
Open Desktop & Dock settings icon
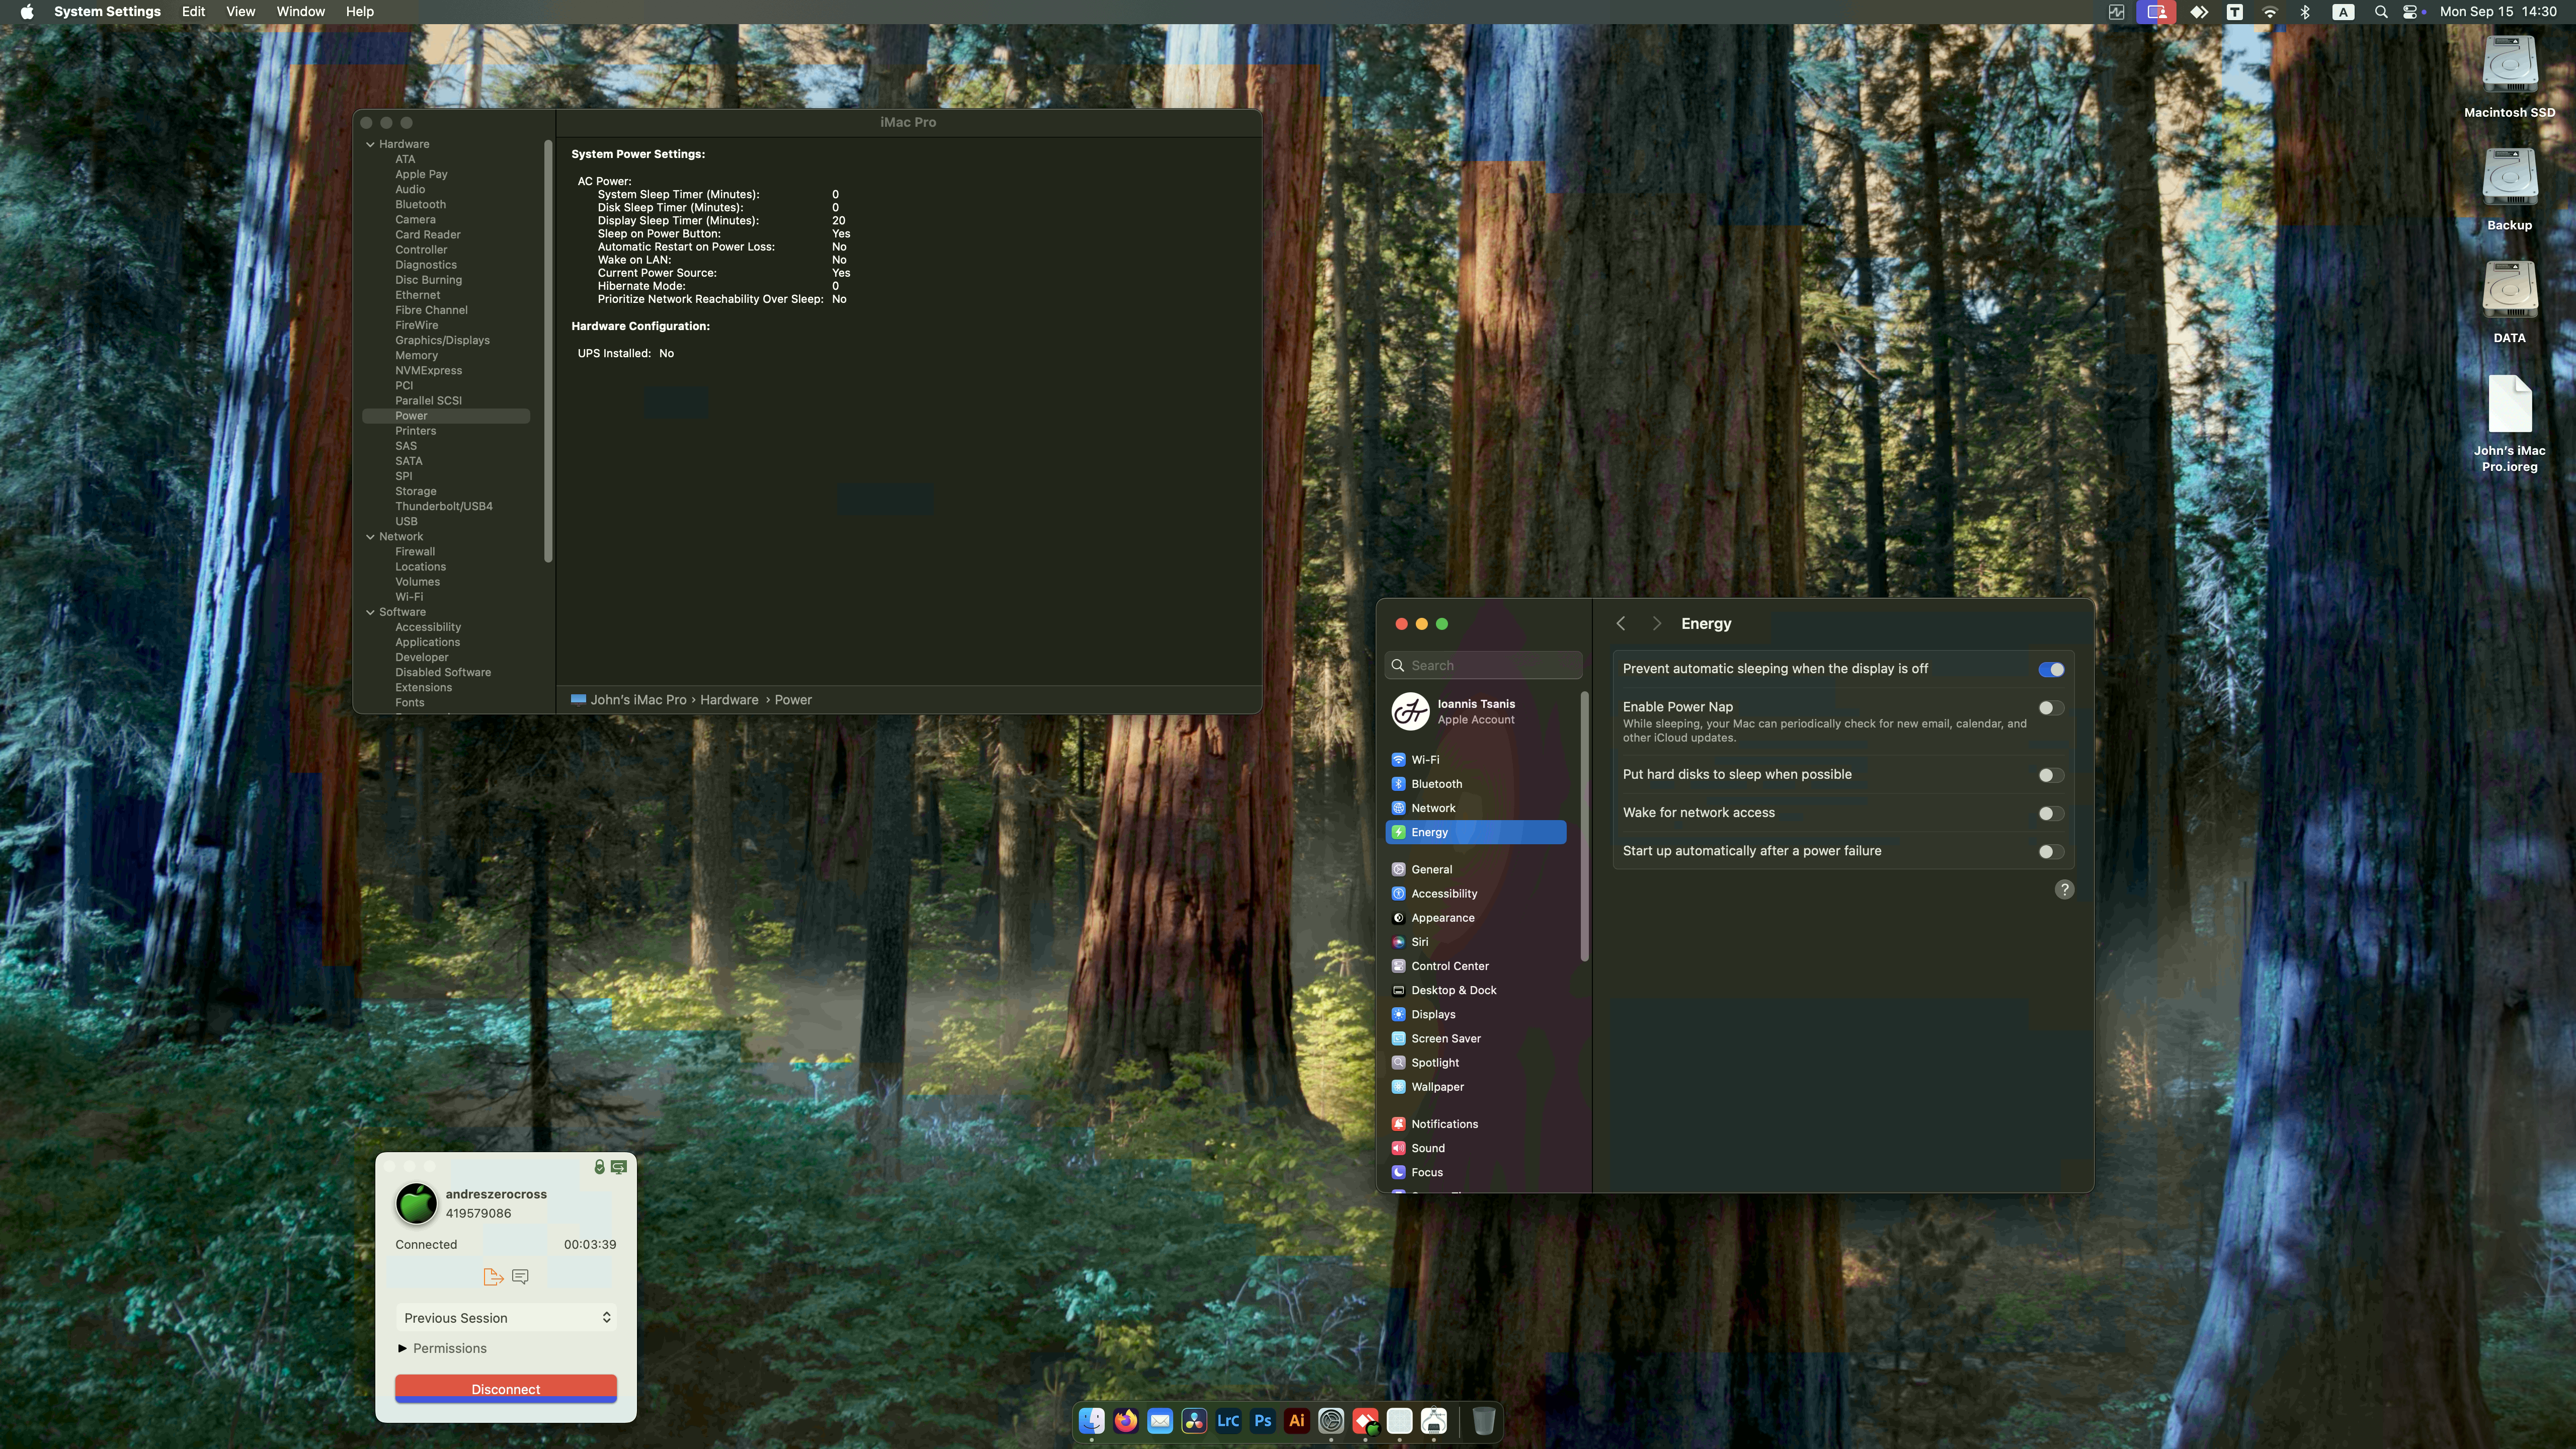click(1398, 990)
